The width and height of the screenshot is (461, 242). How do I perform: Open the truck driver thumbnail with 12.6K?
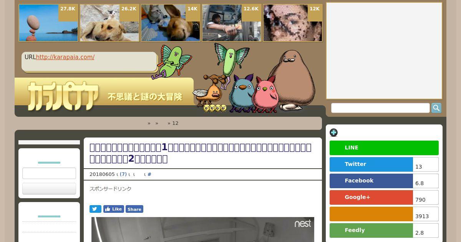pyautogui.click(x=232, y=23)
